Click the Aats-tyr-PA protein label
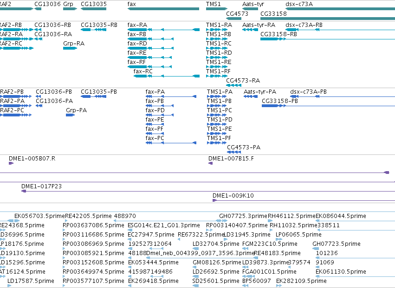The height and width of the screenshot is (288, 395). coord(260,92)
